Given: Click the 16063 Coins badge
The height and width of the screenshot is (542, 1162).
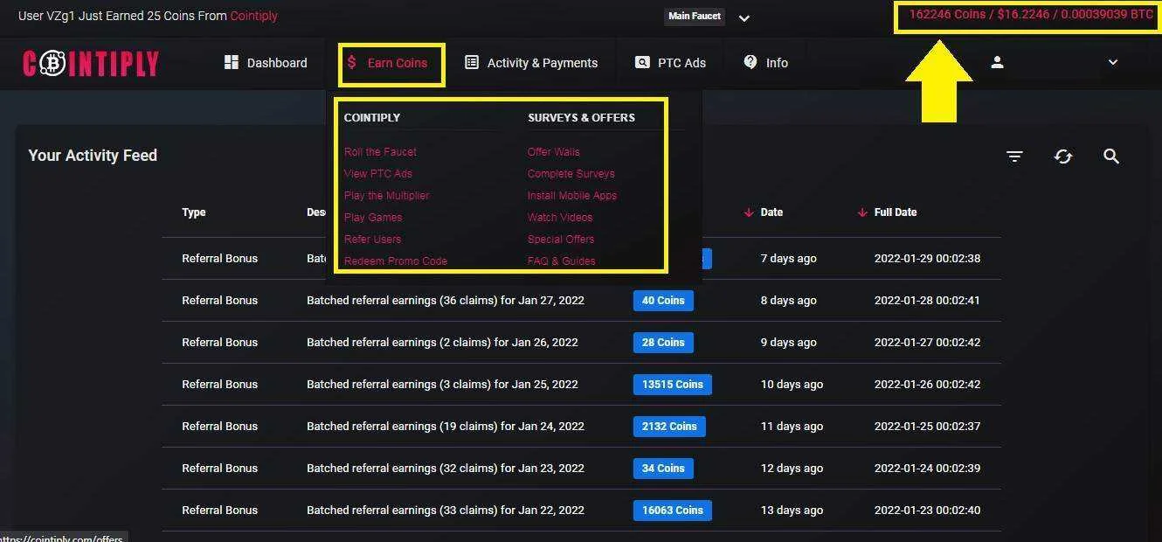Looking at the screenshot, I should [x=673, y=511].
